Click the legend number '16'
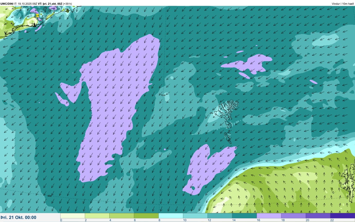 click(x=258, y=220)
